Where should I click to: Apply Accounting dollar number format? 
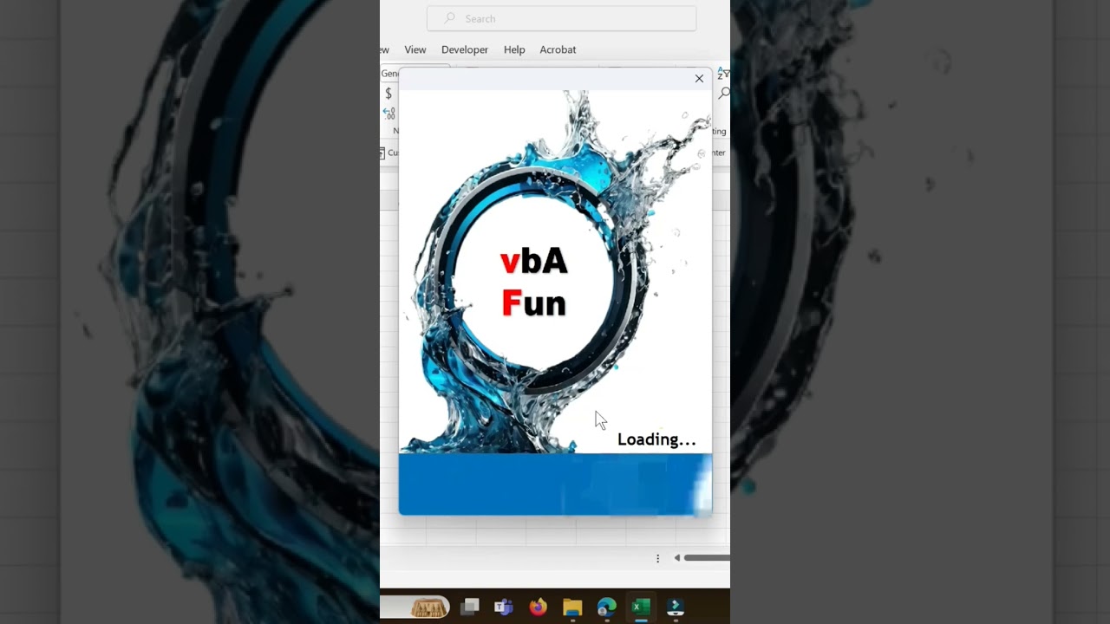click(388, 94)
